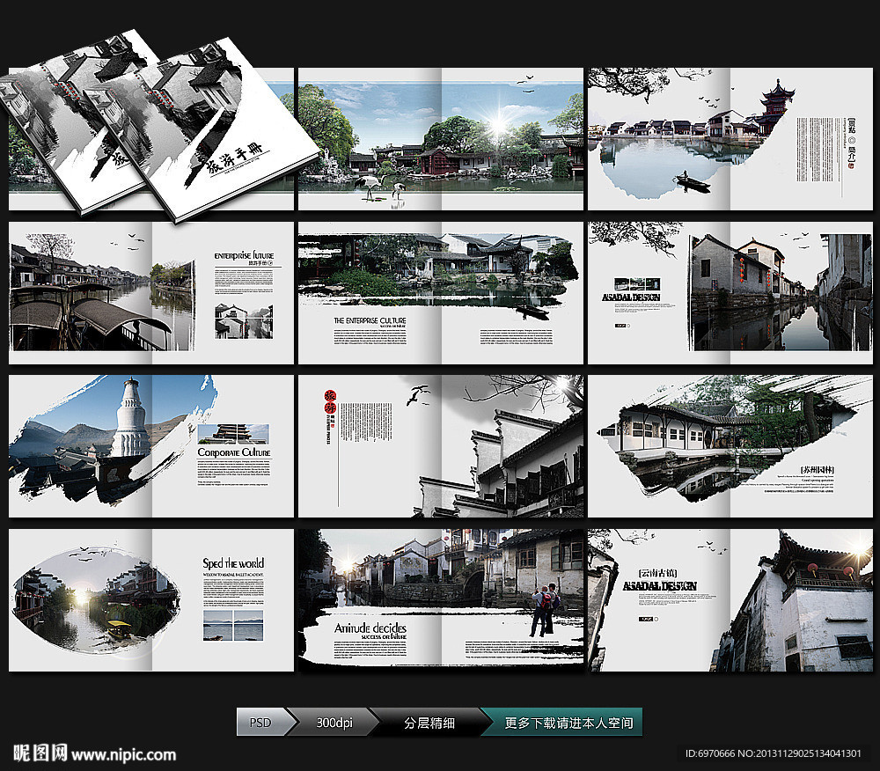The height and width of the screenshot is (771, 880).
Task: Open the spread with pagoda and rowboat
Action: pos(730,139)
